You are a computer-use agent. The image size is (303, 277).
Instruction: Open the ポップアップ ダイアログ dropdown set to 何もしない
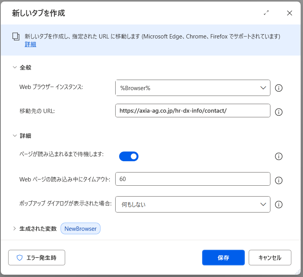pyautogui.click(x=192, y=204)
